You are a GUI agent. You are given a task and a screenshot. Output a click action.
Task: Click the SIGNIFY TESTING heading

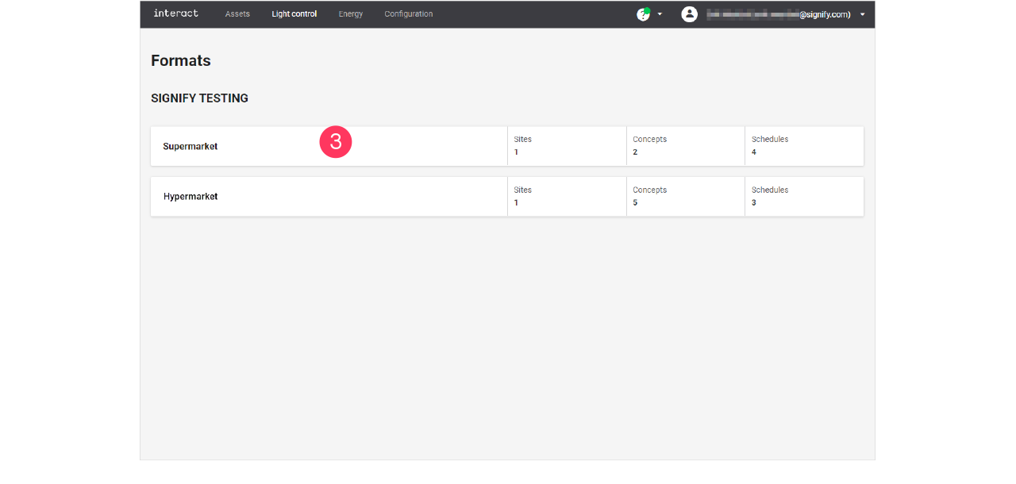pyautogui.click(x=199, y=98)
